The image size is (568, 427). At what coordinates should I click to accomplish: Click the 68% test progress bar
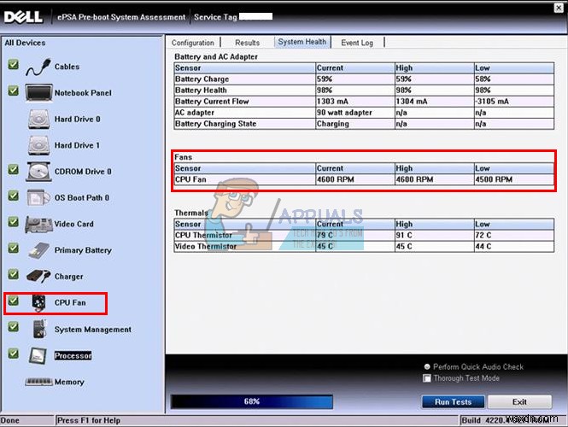pyautogui.click(x=252, y=401)
